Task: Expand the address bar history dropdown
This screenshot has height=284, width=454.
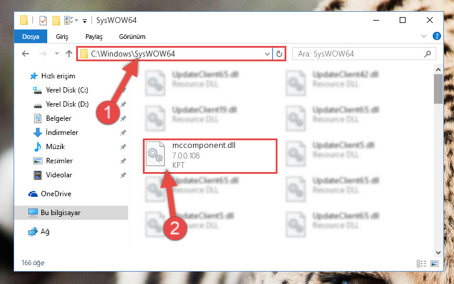Action: (267, 54)
